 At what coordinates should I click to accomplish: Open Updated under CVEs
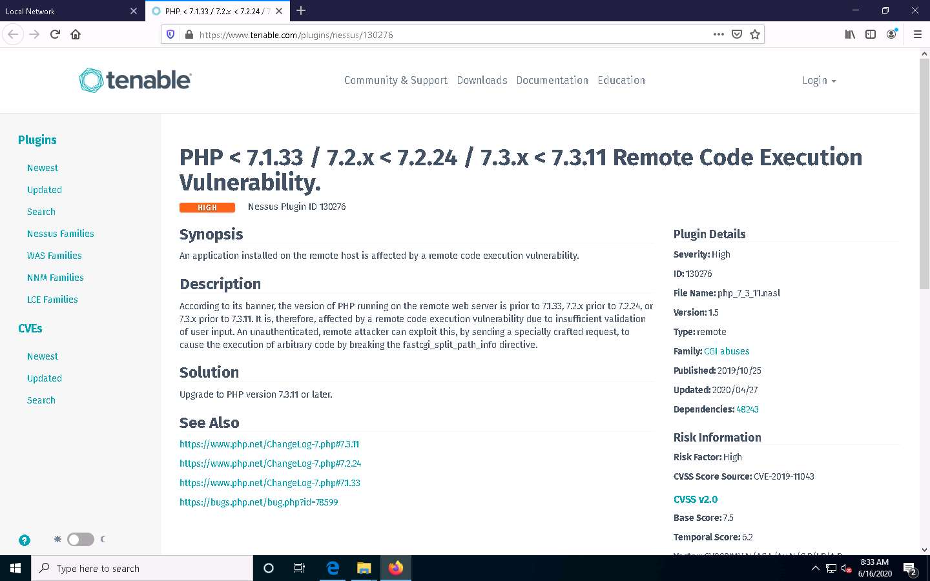45,378
